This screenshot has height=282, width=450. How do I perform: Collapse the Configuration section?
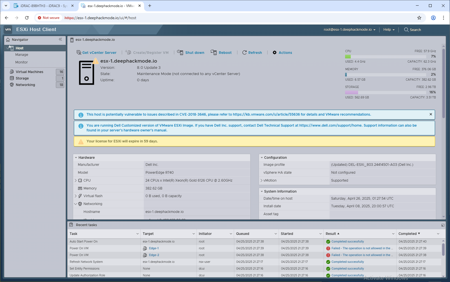[262, 158]
